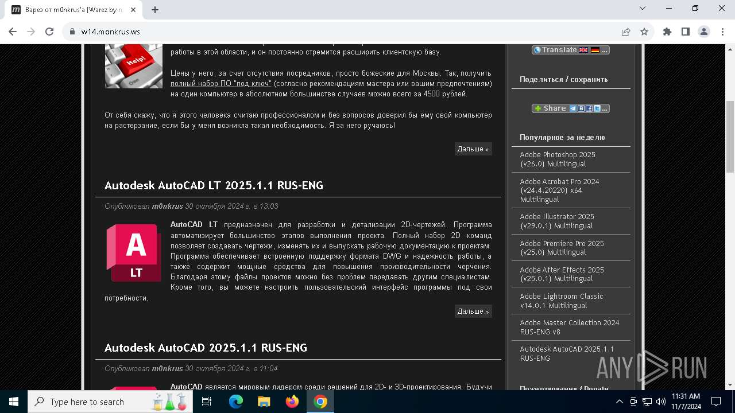Open Adobe Illustrator 2025 (v29.0.1) Multilingual
Screen dimensions: 735x413
point(557,221)
